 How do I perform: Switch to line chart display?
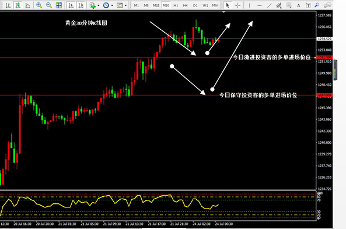point(27,5)
